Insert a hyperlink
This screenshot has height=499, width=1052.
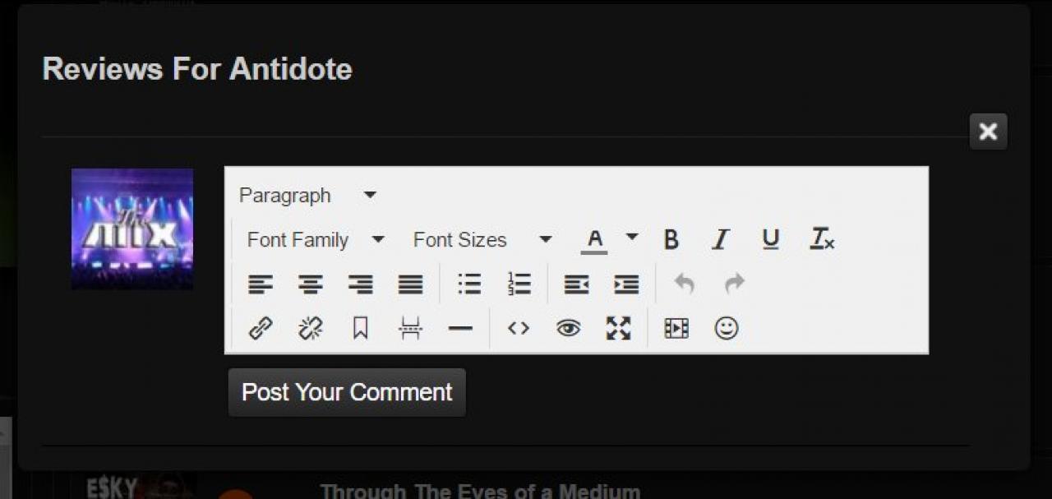point(261,329)
